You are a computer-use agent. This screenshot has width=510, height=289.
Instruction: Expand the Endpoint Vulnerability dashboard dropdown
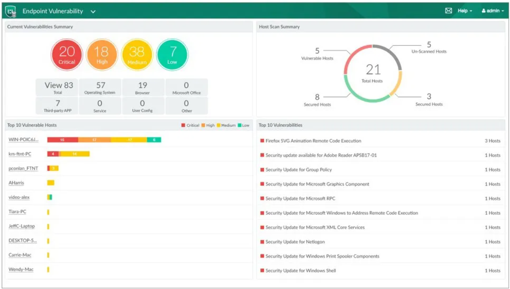93,11
